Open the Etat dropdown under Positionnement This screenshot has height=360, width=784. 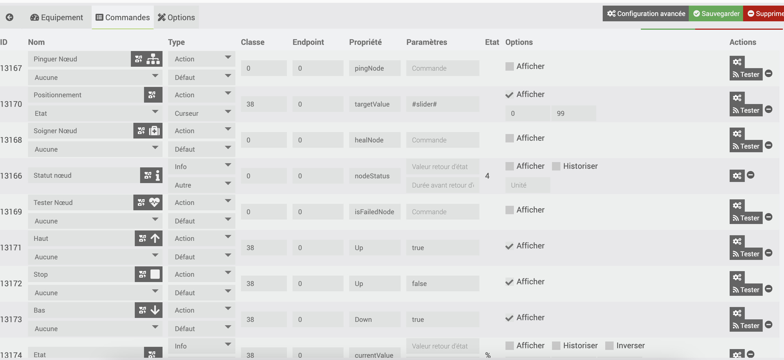95,113
